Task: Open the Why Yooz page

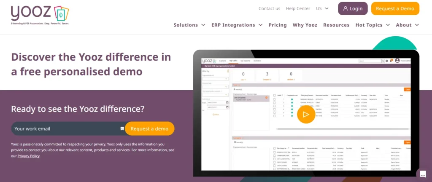Action: point(305,25)
